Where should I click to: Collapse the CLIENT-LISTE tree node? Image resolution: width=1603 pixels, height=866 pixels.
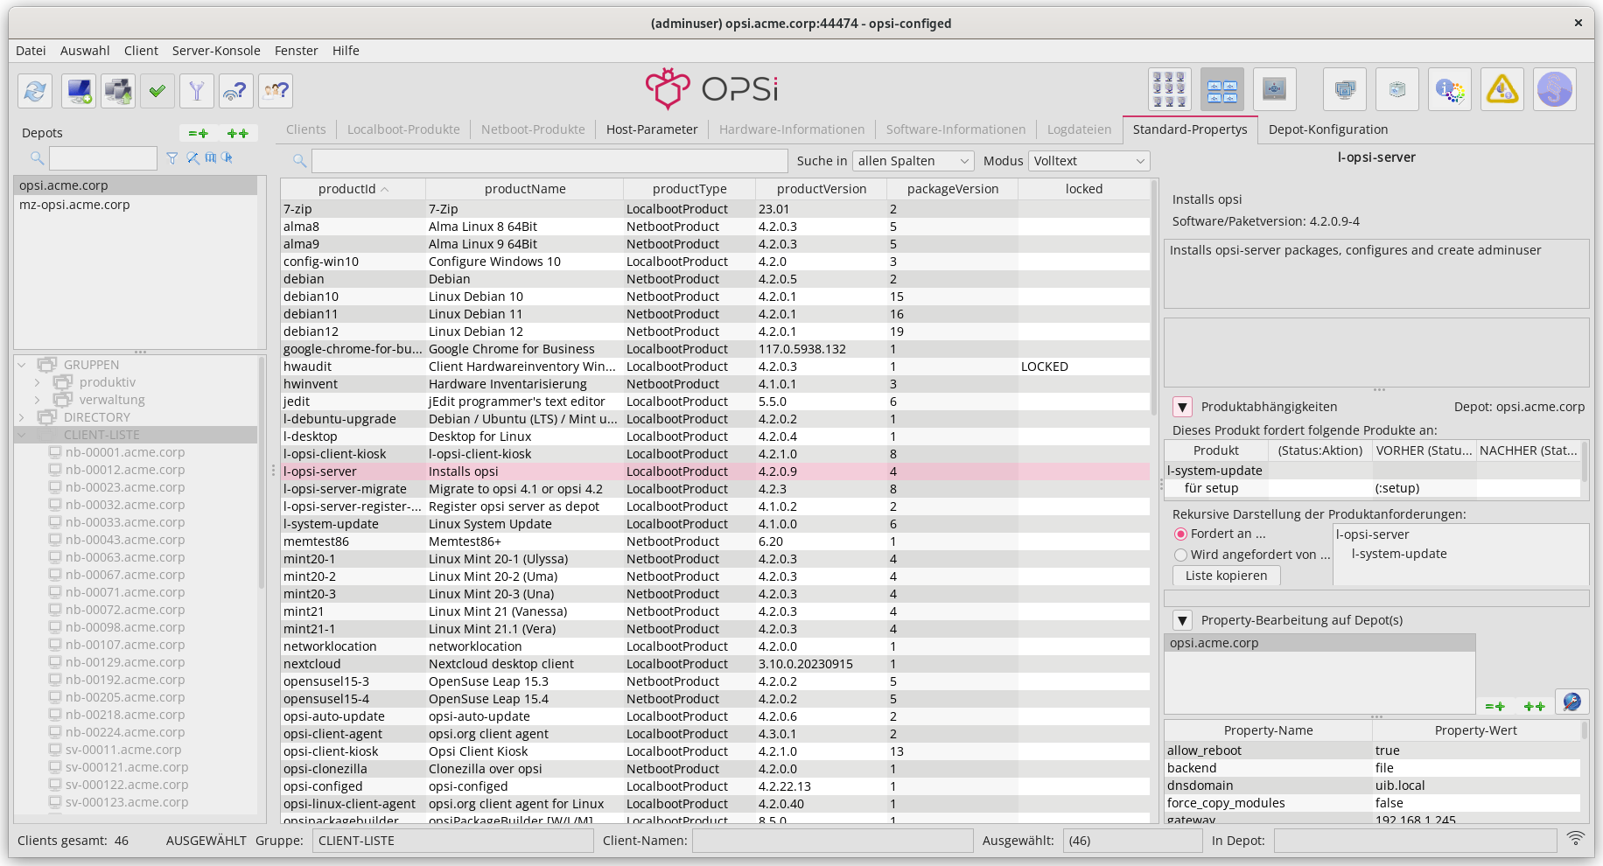[22, 435]
